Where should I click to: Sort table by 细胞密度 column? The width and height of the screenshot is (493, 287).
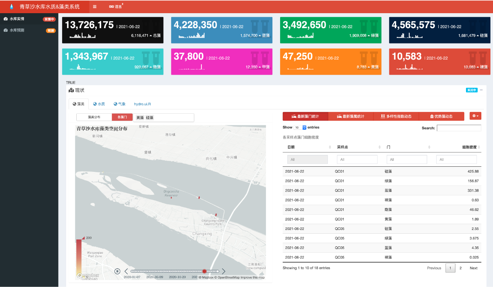click(x=469, y=147)
